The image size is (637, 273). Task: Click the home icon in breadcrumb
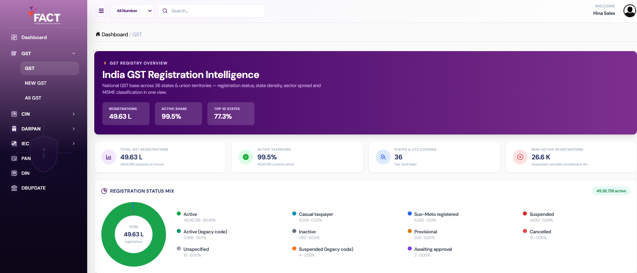click(x=98, y=34)
